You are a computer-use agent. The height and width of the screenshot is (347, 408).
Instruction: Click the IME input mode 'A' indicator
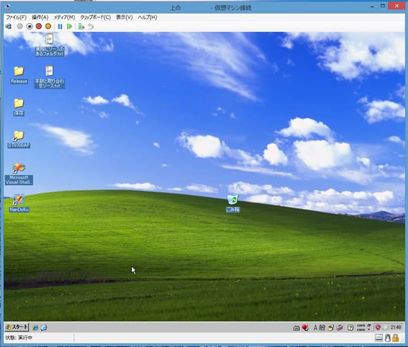pyautogui.click(x=316, y=327)
